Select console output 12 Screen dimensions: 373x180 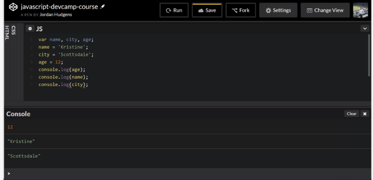[10, 127]
